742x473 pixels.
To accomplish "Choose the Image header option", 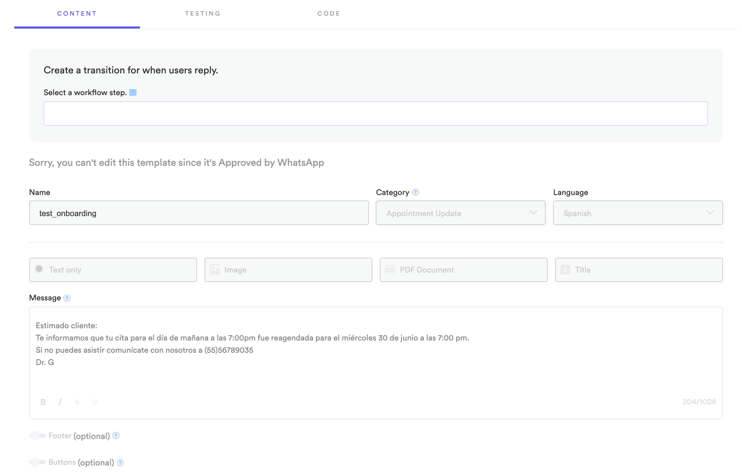I will 288,270.
